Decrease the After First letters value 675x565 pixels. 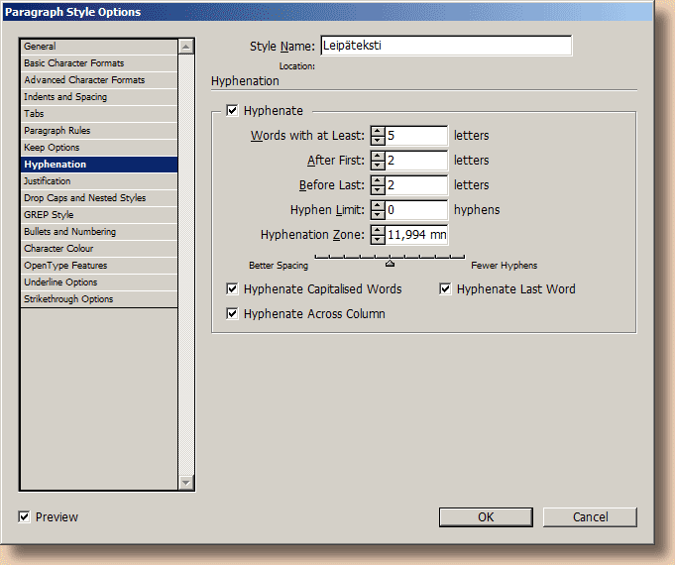[377, 166]
